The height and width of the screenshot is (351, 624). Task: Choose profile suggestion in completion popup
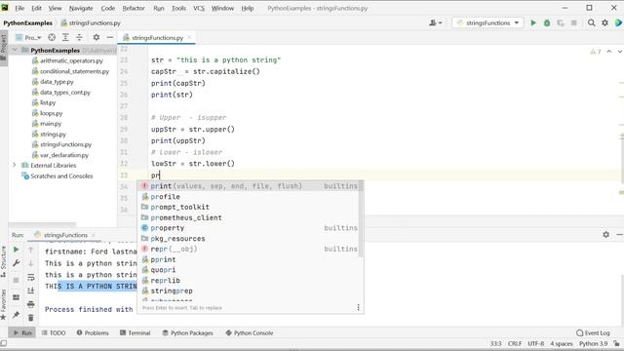pos(250,197)
